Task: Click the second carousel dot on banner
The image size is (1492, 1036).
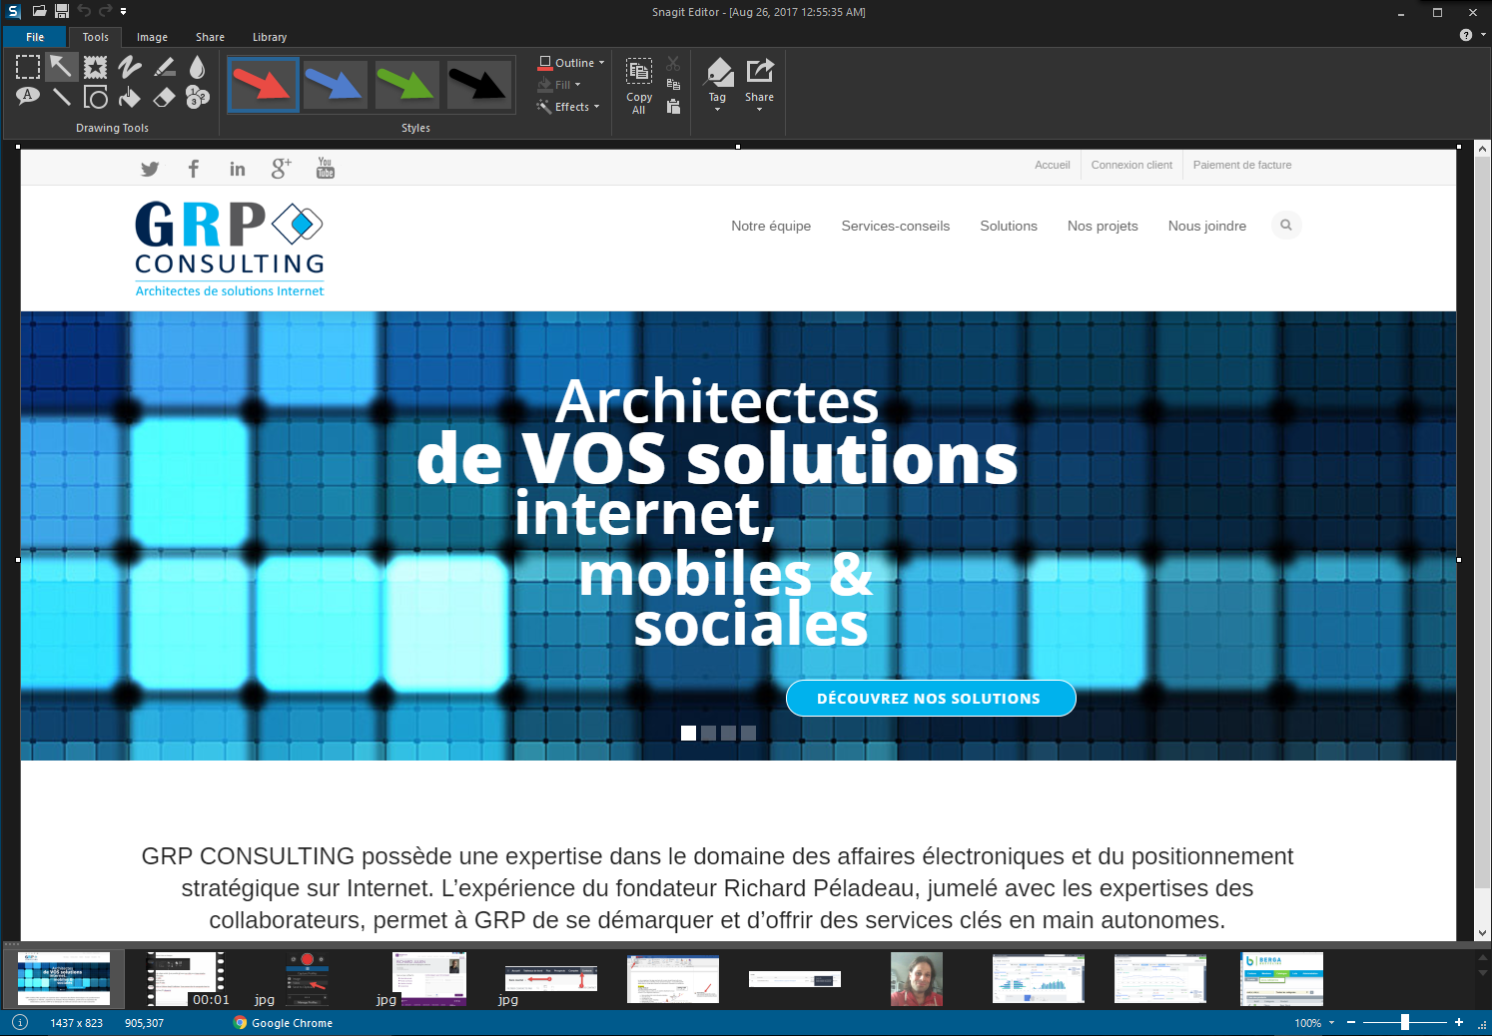Action: [708, 733]
